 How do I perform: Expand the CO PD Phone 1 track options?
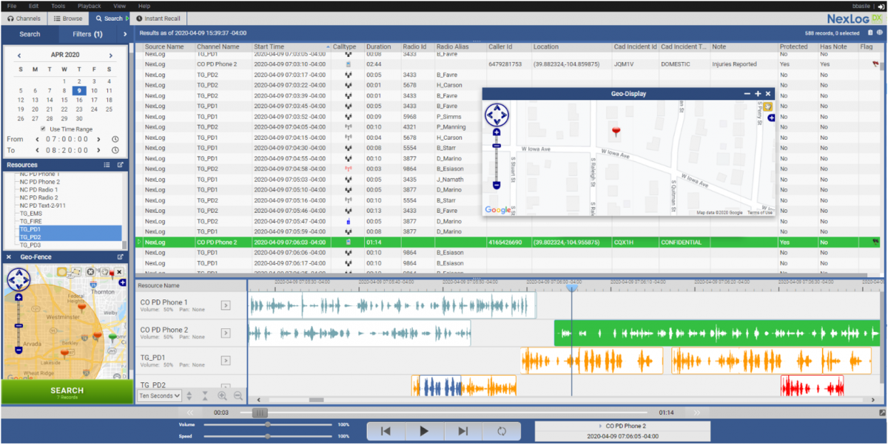(x=226, y=305)
